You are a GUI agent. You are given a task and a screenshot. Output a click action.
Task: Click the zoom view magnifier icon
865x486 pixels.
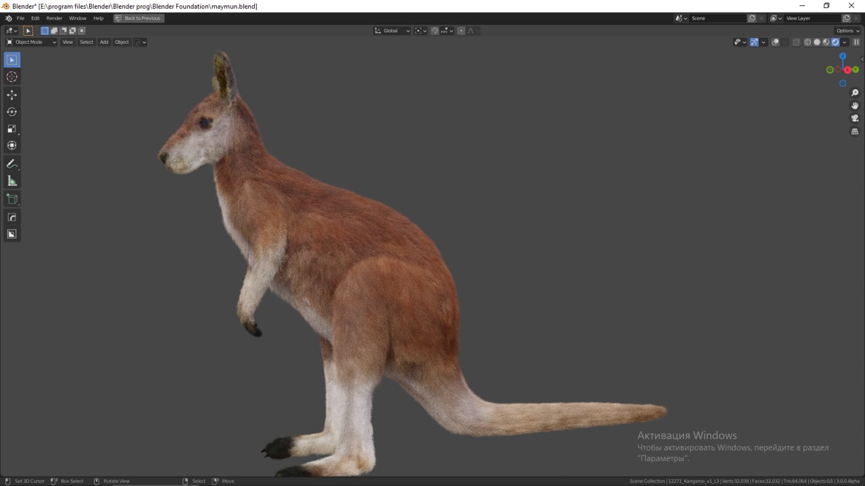coord(855,92)
